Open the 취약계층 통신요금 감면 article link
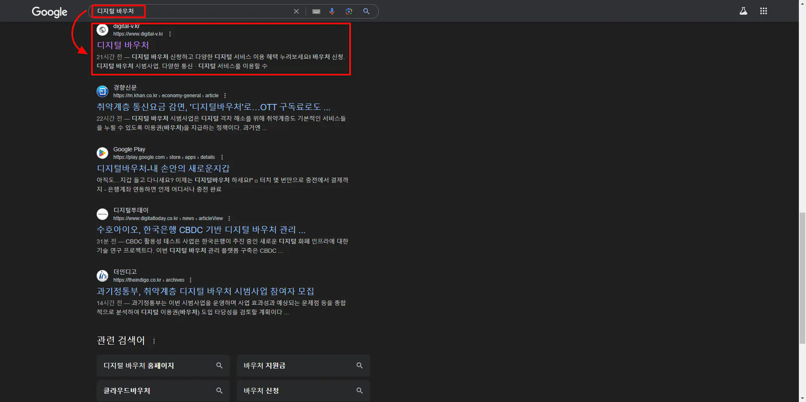 (213, 107)
